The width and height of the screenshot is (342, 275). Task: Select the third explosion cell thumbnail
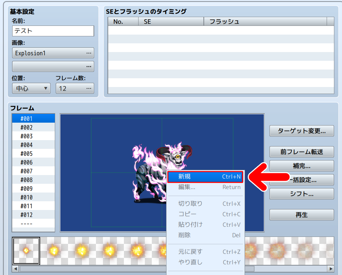[x=82, y=251]
